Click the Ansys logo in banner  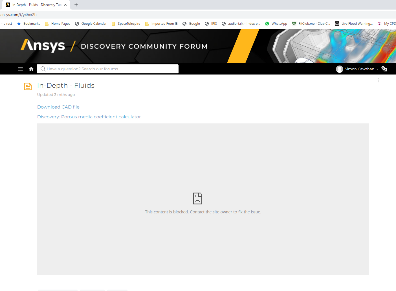(x=43, y=46)
